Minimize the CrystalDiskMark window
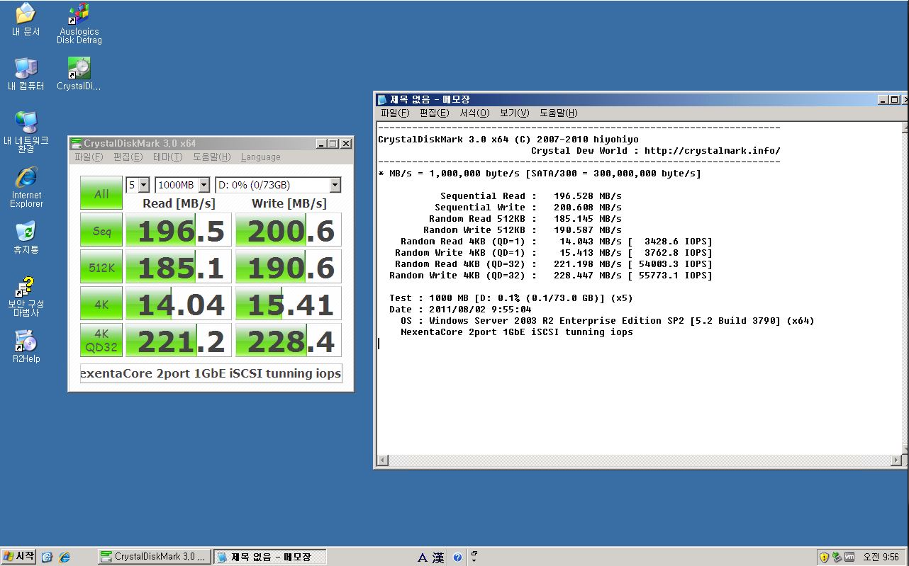The width and height of the screenshot is (909, 566). point(322,143)
